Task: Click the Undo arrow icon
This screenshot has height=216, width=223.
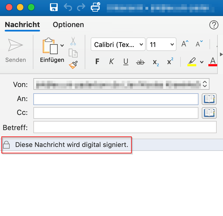Action: pos(68,7)
